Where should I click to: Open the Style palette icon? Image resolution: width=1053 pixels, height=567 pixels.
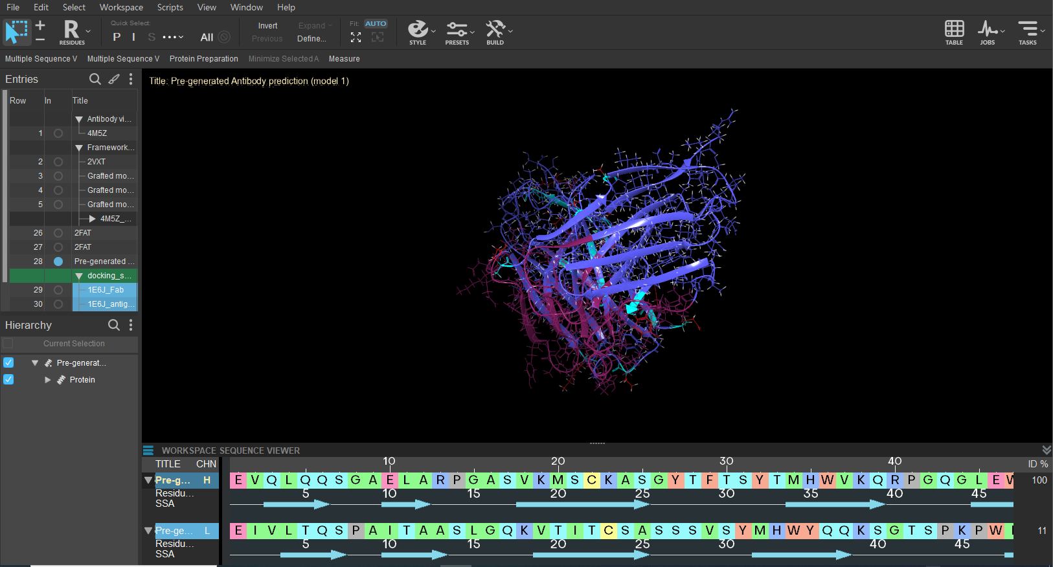click(418, 32)
